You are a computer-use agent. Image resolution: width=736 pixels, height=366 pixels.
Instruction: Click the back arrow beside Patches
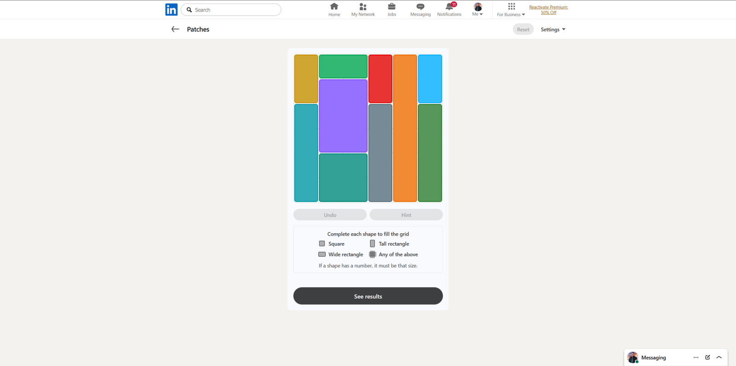click(175, 29)
